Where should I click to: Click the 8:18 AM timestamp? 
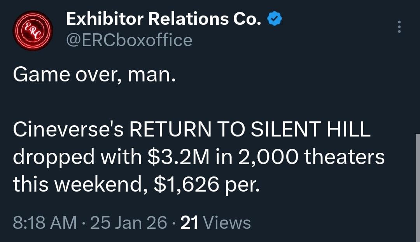coord(45,223)
